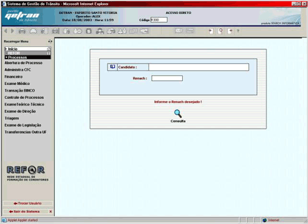Click the reload icon beside Recarregar Menu
Viewport: 308px width, 224px height.
coord(50,42)
